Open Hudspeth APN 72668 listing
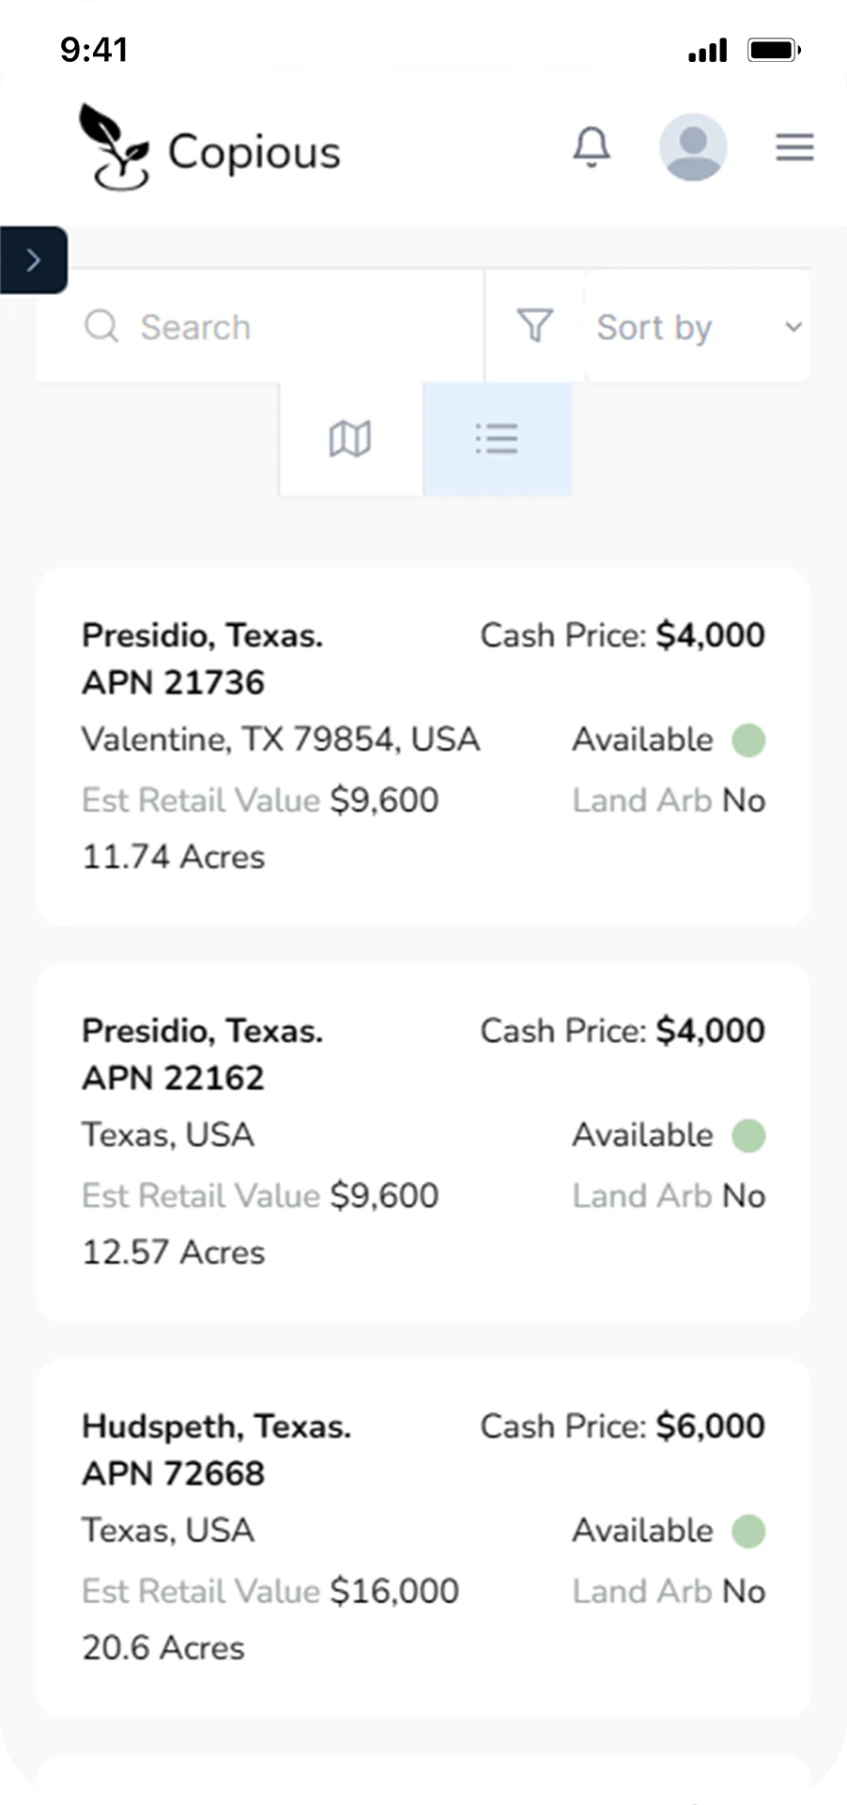This screenshot has height=1805, width=847. [216, 1449]
